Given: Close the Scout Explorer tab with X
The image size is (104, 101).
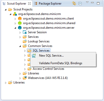Looking at the screenshot, I should pyautogui.click(x=29, y=4).
